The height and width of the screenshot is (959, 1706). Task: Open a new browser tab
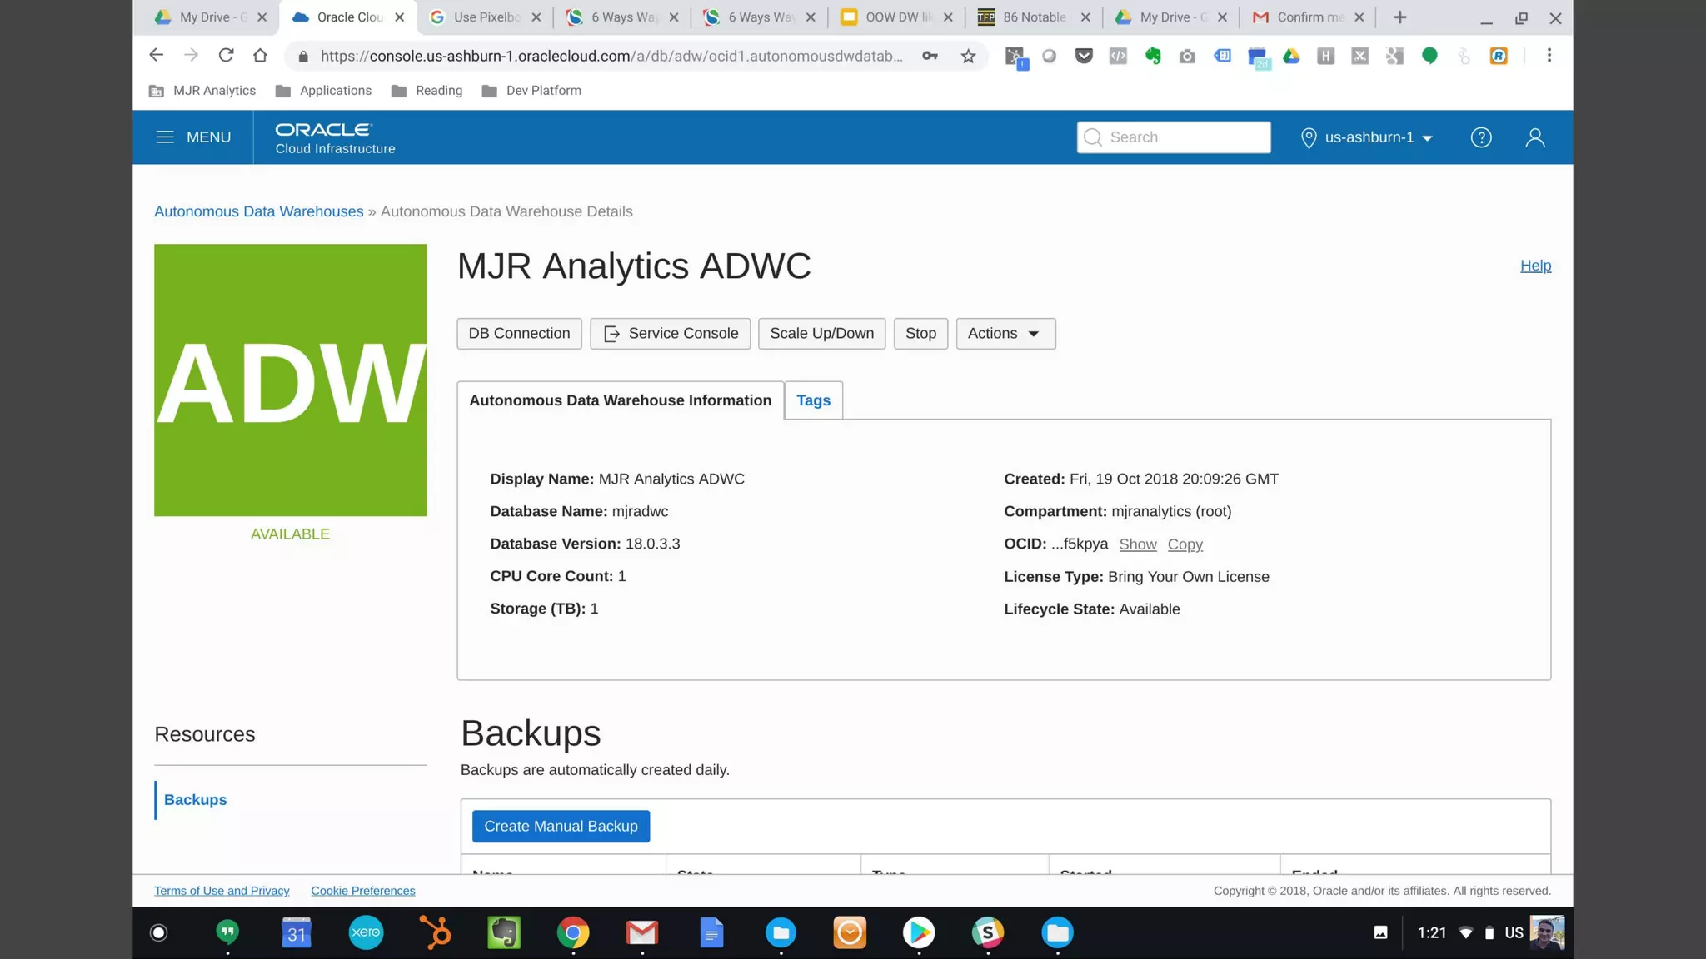point(1399,17)
